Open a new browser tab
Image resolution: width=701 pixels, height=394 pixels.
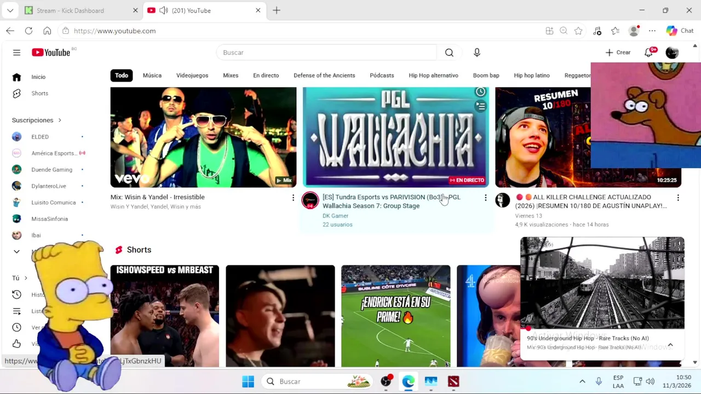point(277,10)
